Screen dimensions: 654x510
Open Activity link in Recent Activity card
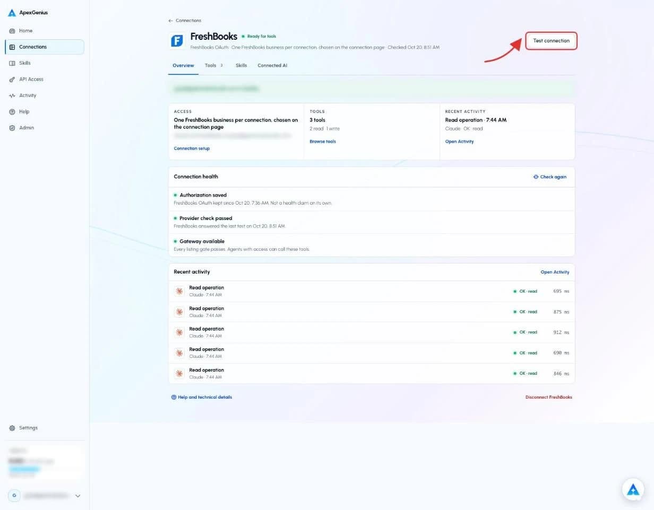(459, 142)
